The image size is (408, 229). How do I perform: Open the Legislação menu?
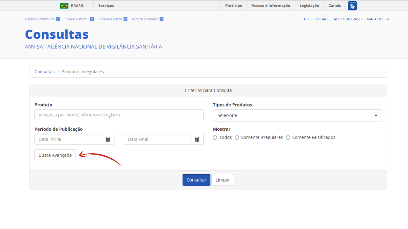309,5
